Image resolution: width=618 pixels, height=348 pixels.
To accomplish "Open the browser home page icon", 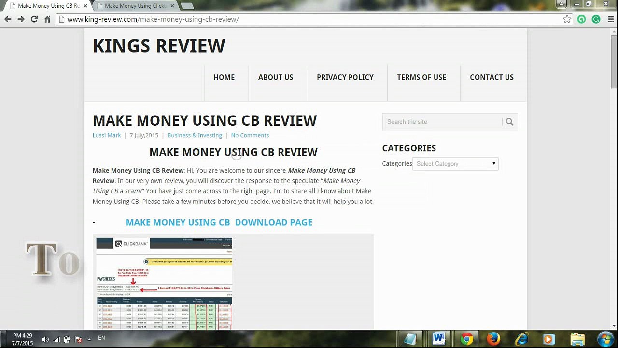I will pos(47,19).
